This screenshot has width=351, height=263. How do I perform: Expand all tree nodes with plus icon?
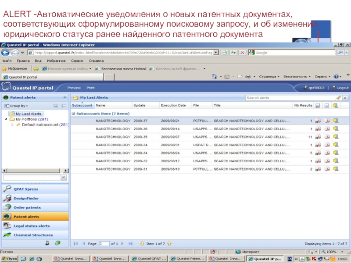point(56,106)
